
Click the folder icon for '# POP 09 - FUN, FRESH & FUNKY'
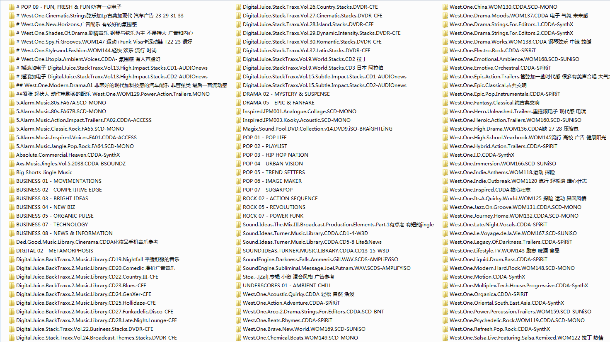pos(12,7)
